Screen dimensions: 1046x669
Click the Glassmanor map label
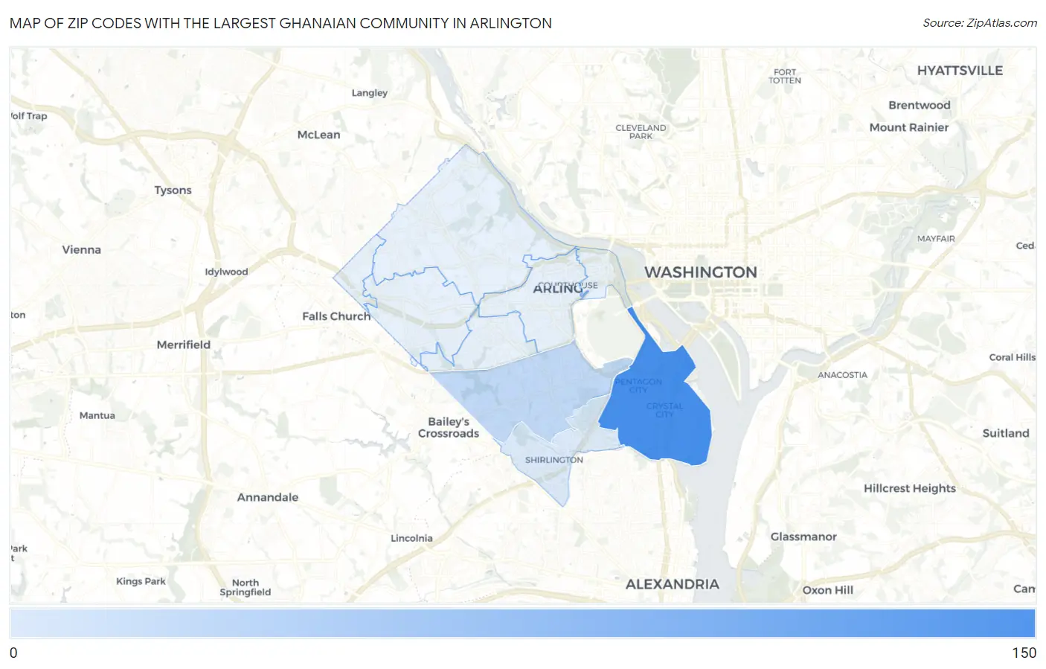pyautogui.click(x=803, y=537)
